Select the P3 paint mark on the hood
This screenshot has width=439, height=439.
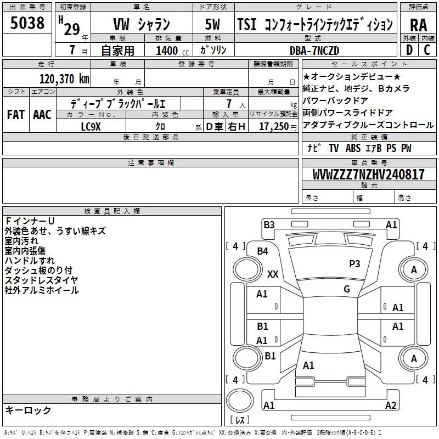point(354,264)
